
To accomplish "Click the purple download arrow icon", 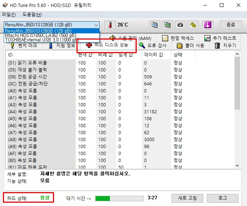I will point(208,25).
